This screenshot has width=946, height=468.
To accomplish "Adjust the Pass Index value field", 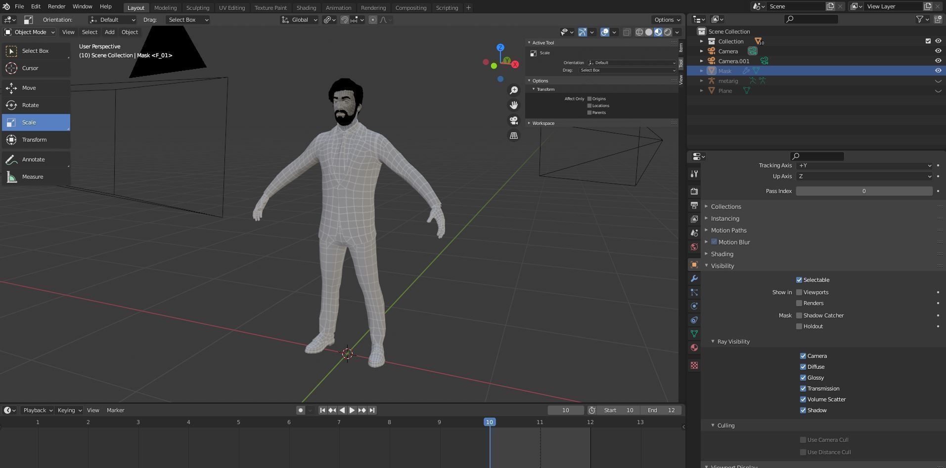I will [864, 191].
